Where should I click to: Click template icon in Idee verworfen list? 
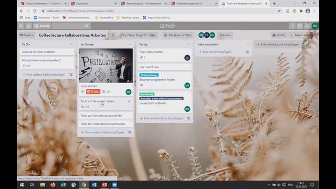[x=247, y=52]
